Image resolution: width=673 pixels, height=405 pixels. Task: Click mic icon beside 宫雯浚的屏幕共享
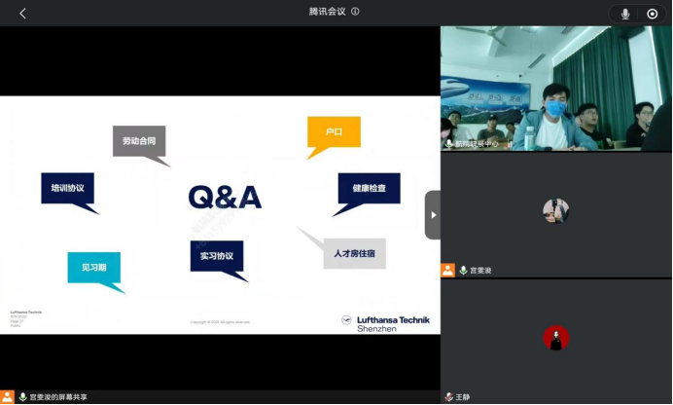pyautogui.click(x=22, y=397)
